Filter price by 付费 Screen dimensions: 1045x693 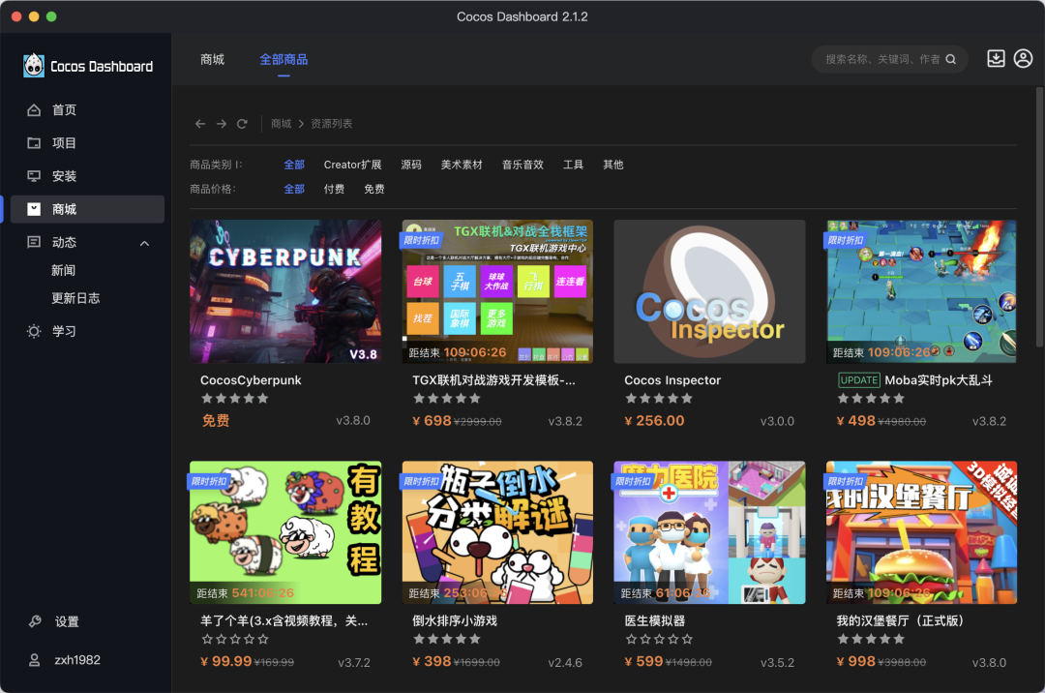tap(334, 190)
